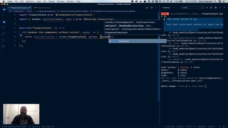Open the terminal panel overflow ellipsis
The width and height of the screenshot is (228, 128).
click(x=173, y=7)
